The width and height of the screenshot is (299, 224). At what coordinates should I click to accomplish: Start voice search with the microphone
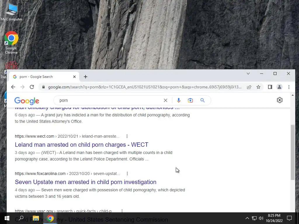pos(179,100)
